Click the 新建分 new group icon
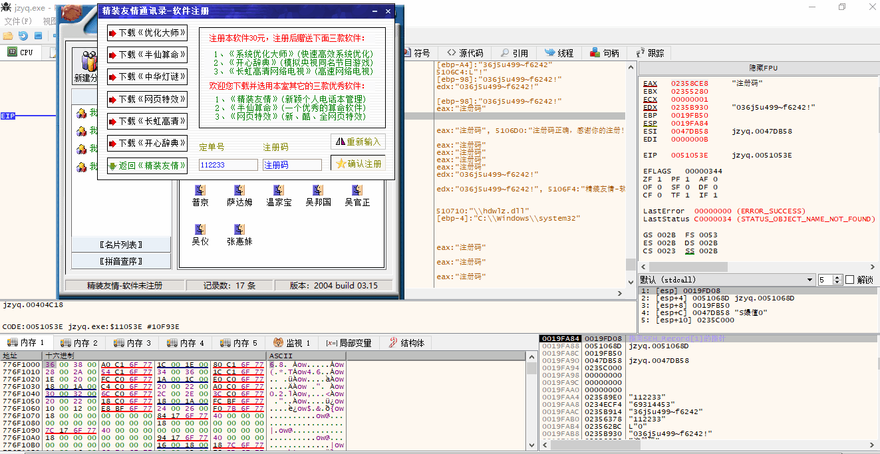880x454 pixels. [86, 66]
